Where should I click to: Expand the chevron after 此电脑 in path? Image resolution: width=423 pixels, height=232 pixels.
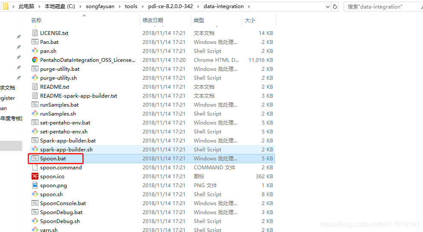(x=40, y=6)
